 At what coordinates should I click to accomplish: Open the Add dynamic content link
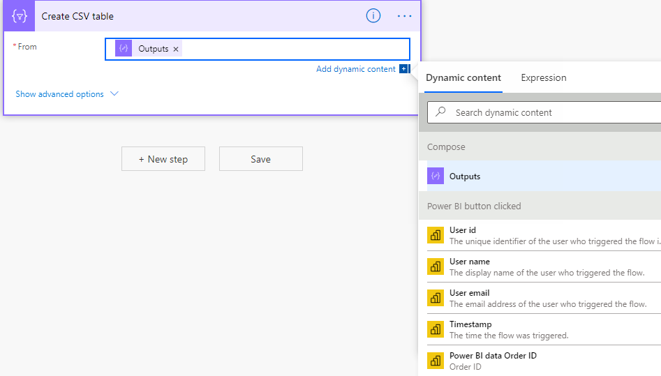pyautogui.click(x=355, y=69)
